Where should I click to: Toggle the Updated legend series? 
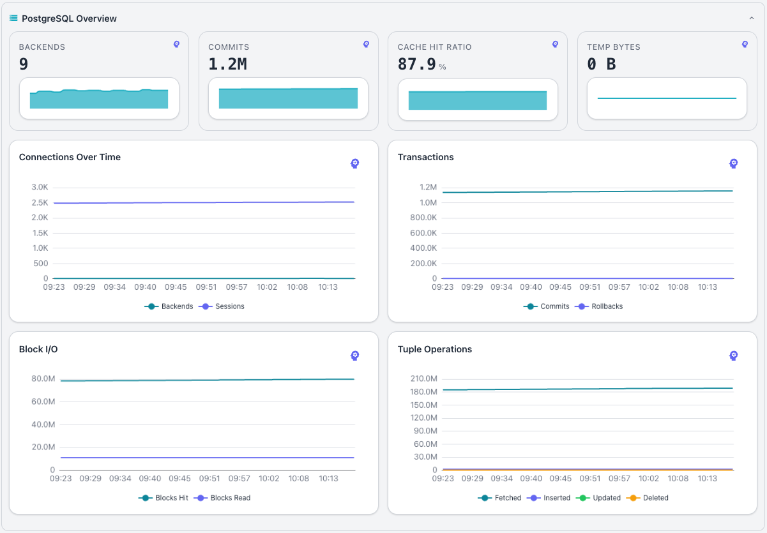[598, 498]
